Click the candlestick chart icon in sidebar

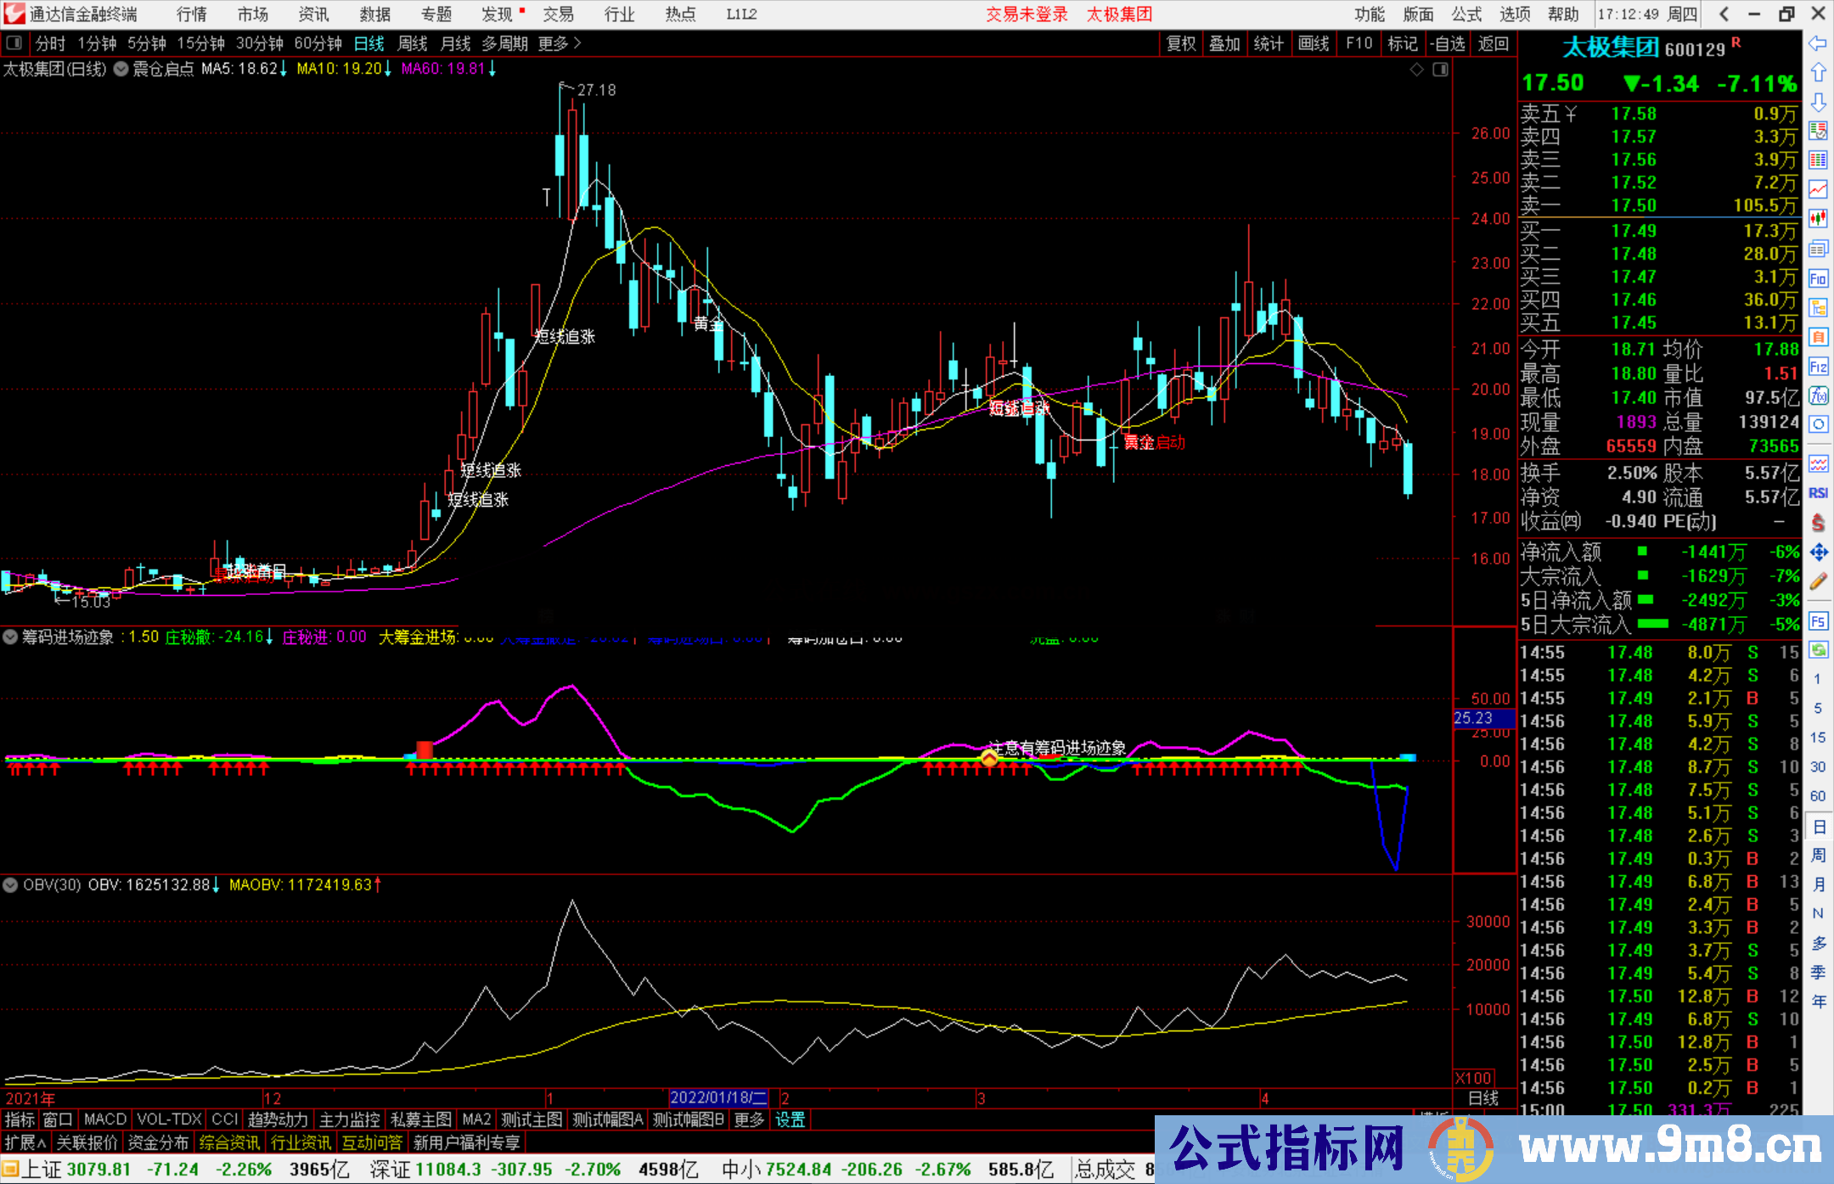tap(1818, 219)
